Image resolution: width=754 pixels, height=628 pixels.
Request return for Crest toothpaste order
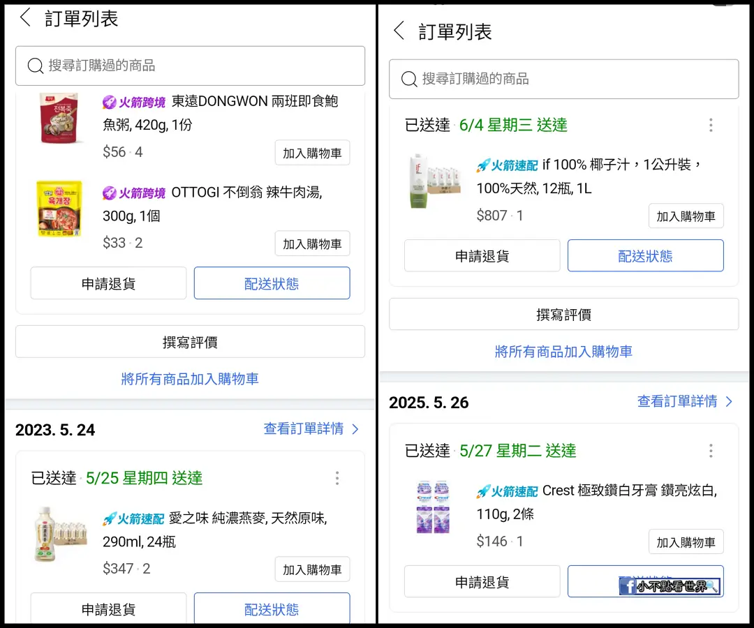tap(482, 581)
